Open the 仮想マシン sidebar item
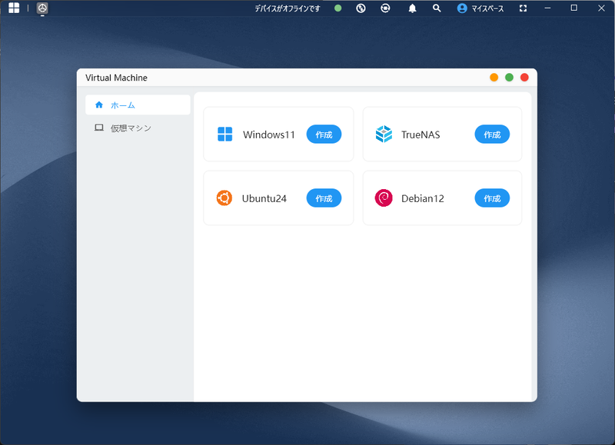Viewport: 615px width, 445px height. (x=138, y=128)
